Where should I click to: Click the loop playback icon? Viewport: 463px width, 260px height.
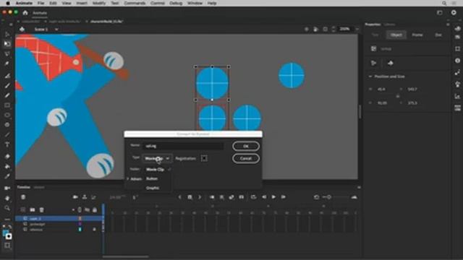pos(254,197)
